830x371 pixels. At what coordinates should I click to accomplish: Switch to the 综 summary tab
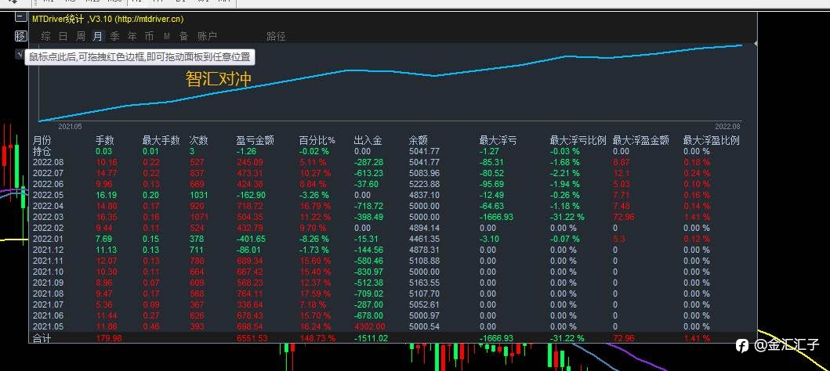(x=46, y=37)
